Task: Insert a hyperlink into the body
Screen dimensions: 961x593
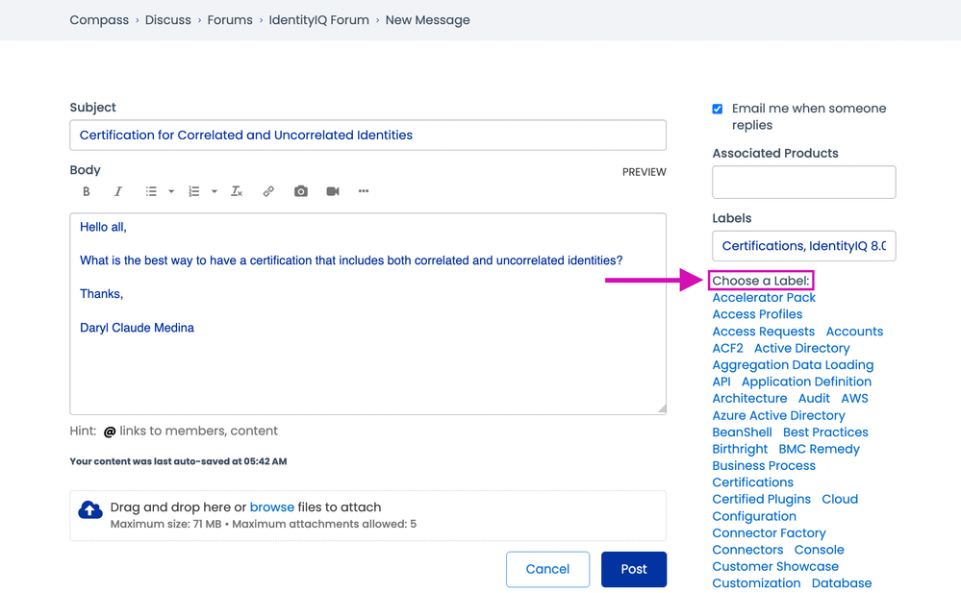Action: 268,191
